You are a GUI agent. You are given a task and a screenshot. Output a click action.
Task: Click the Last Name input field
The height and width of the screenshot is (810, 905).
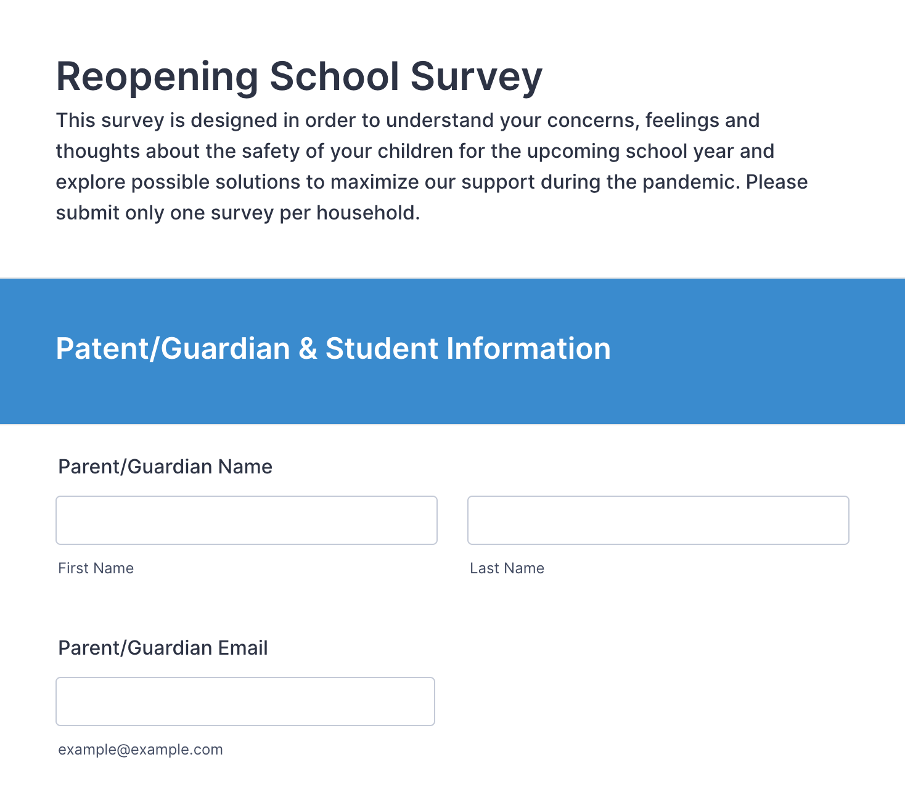658,520
